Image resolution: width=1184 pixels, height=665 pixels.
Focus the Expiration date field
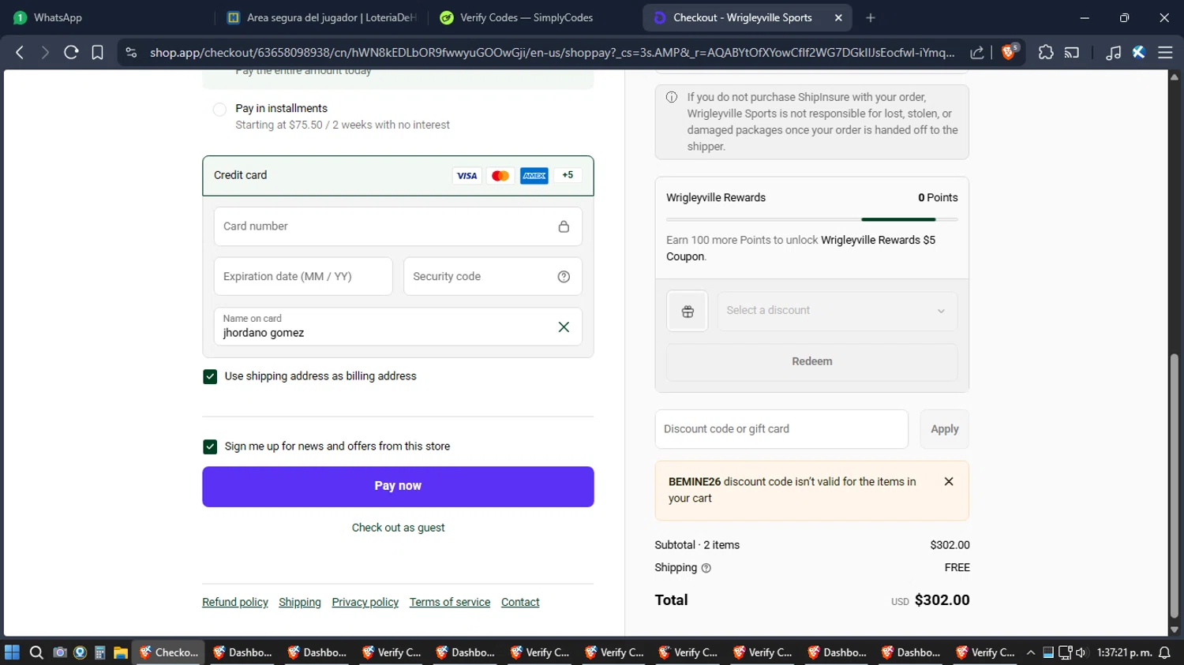303,276
